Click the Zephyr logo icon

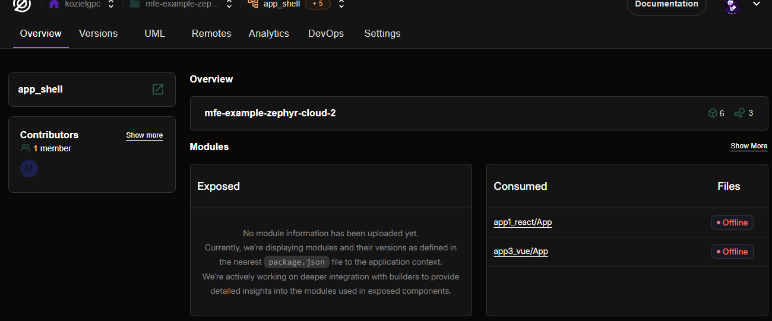pyautogui.click(x=22, y=5)
